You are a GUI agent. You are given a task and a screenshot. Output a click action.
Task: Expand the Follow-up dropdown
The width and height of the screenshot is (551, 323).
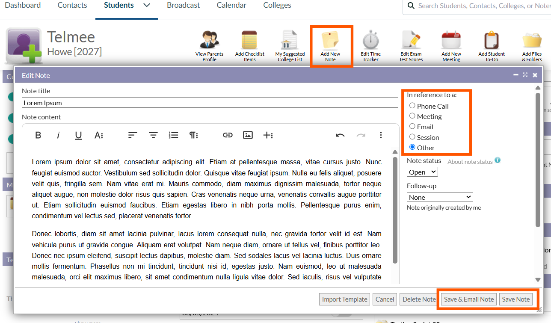pos(439,197)
